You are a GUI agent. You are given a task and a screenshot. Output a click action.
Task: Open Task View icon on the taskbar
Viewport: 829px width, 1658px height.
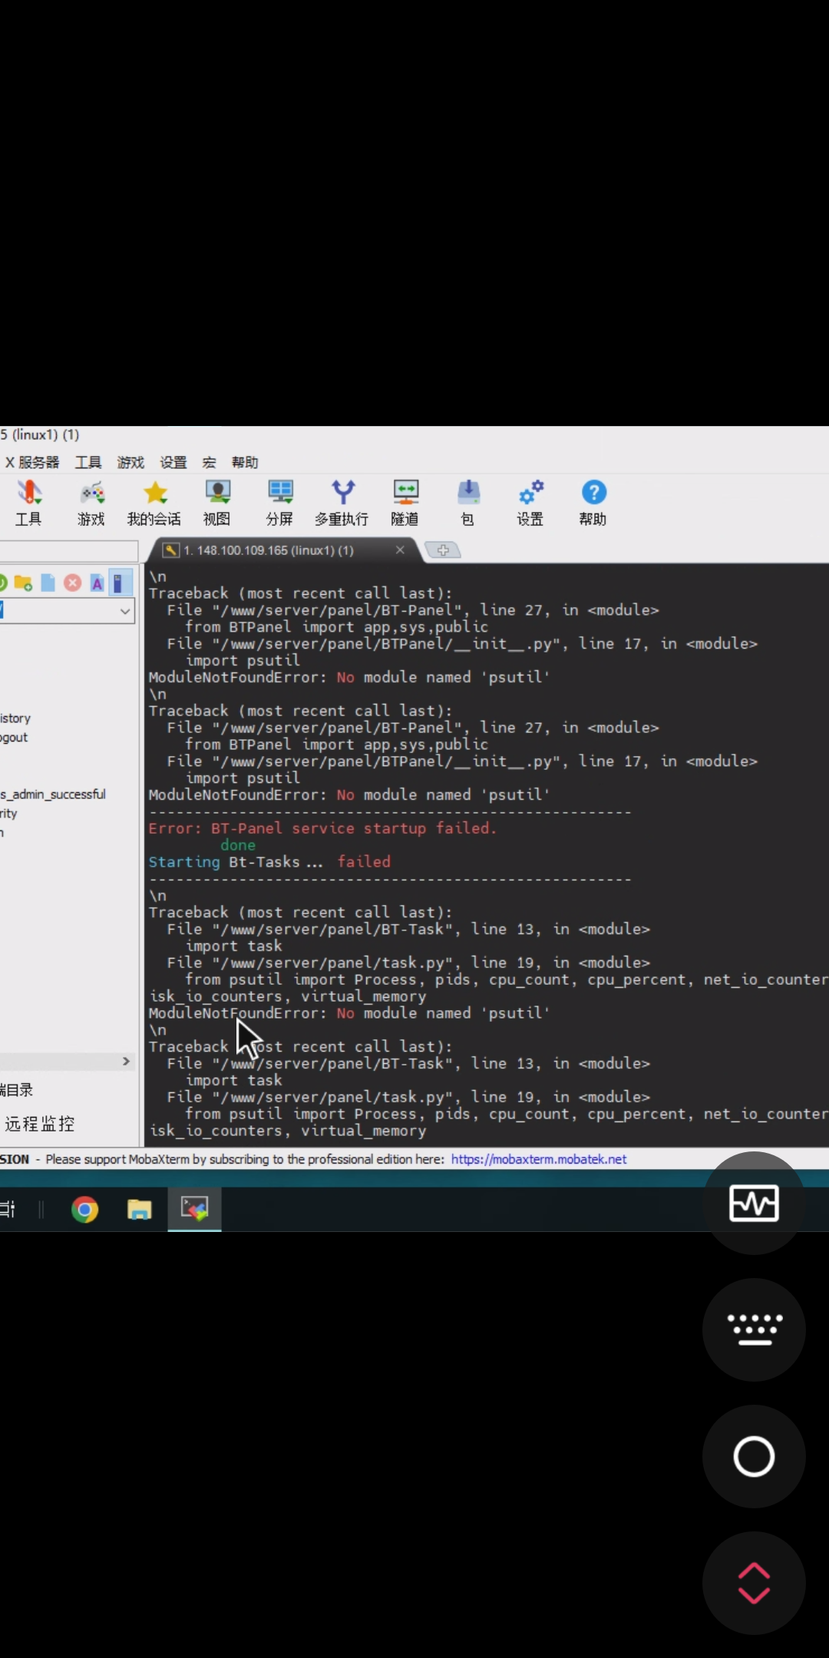coord(8,1210)
